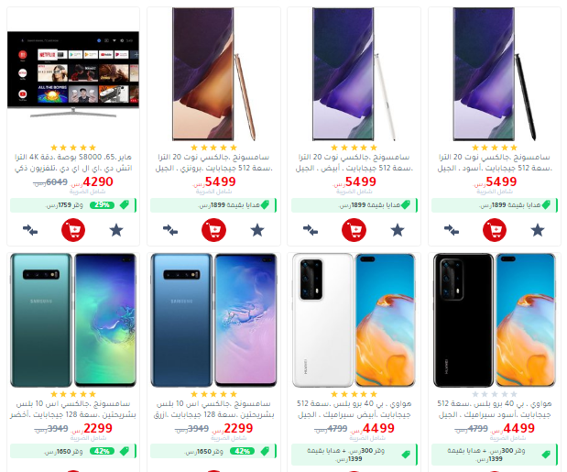Click the 42% discount banner on green S10
The width and height of the screenshot is (567, 472).
pyautogui.click(x=73, y=452)
